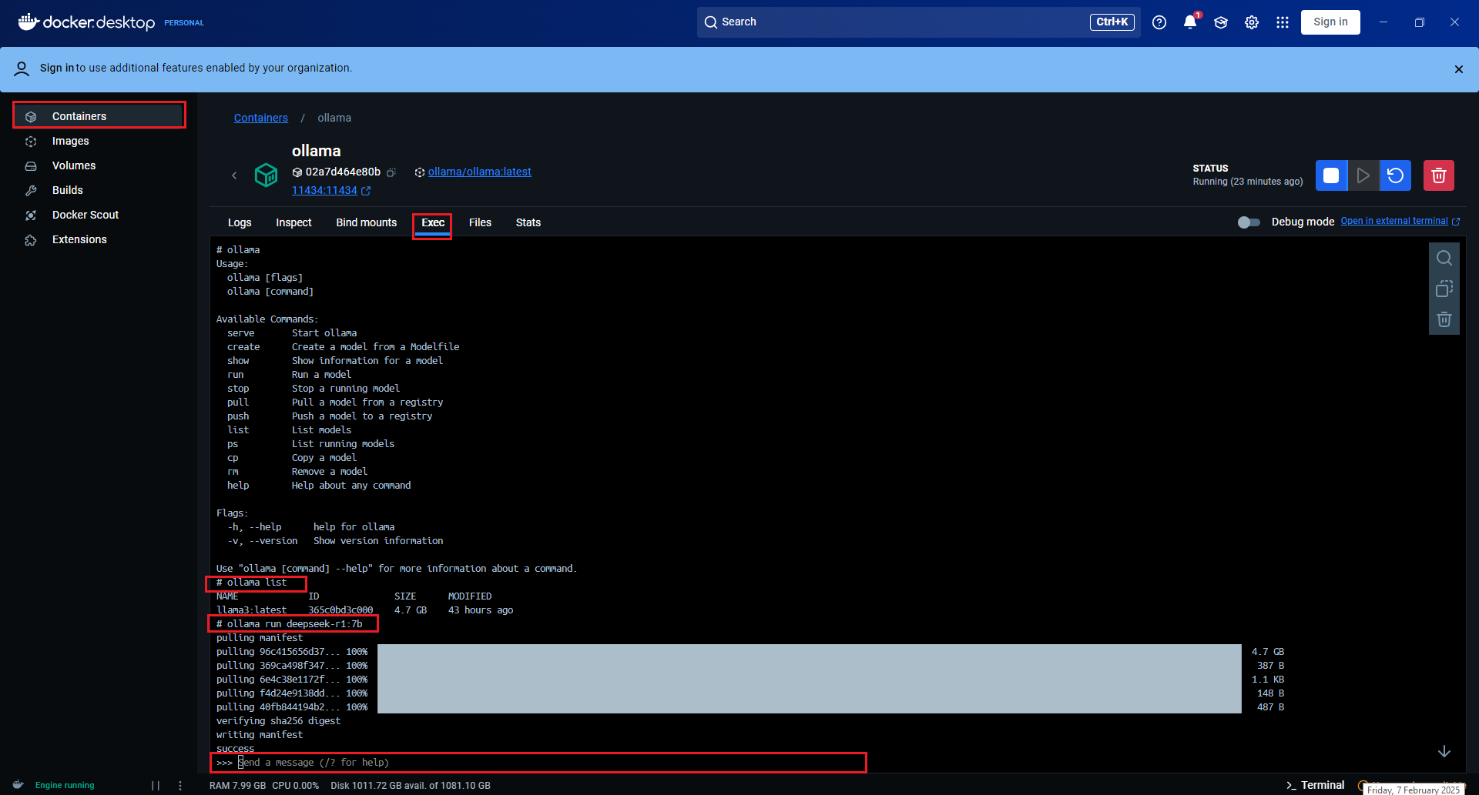
Task: Open the Extensions section
Action: tap(79, 239)
